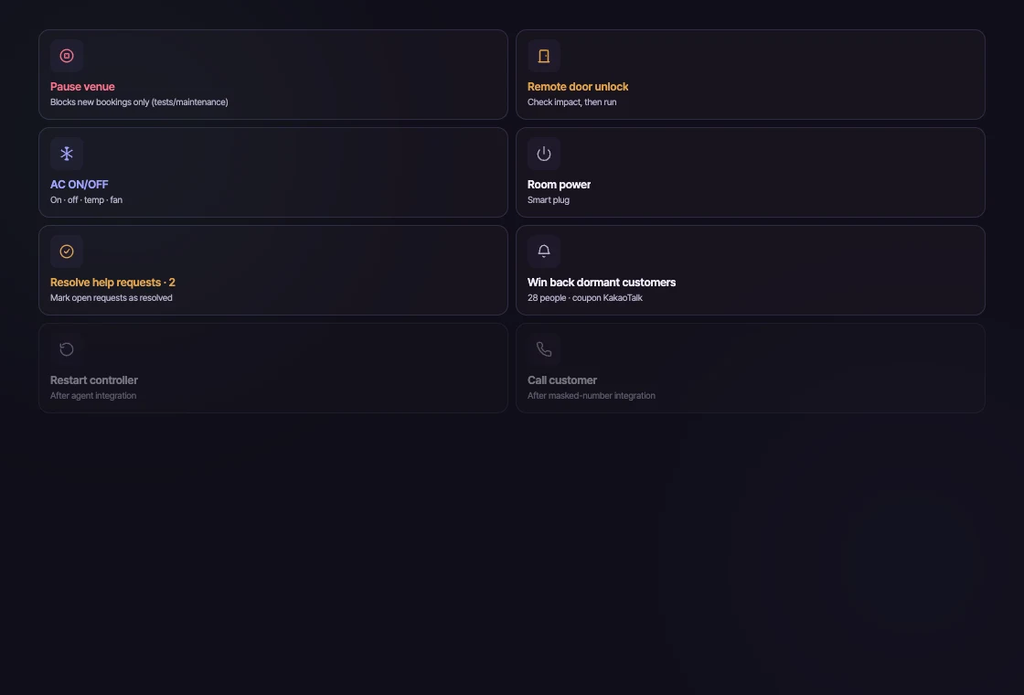Click the orange door icon
The image size is (1024, 695).
[x=543, y=56]
